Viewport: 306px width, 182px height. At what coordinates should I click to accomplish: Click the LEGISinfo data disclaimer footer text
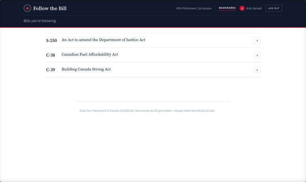[x=147, y=111]
